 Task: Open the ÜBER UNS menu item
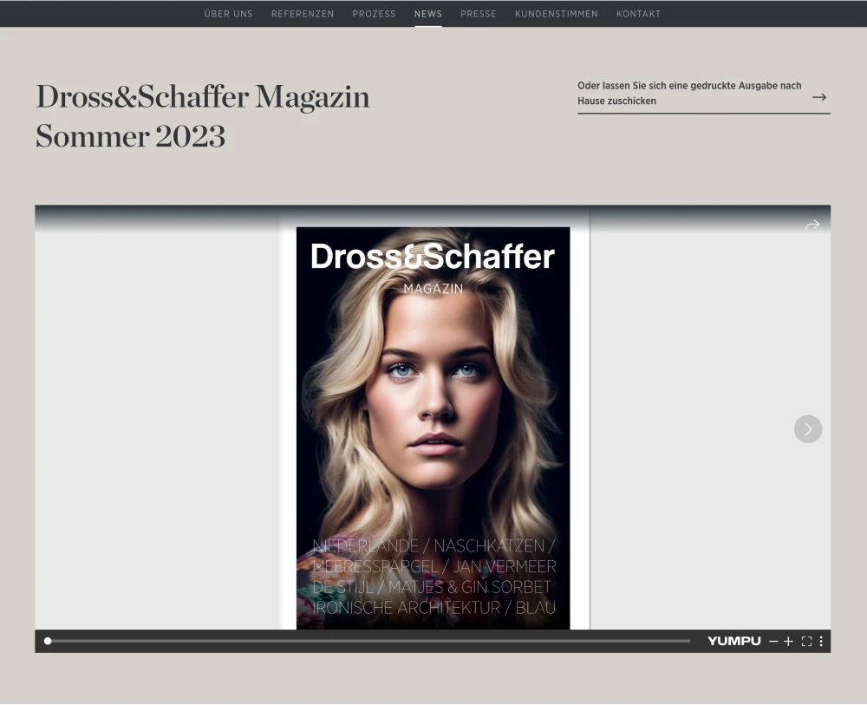click(x=228, y=14)
